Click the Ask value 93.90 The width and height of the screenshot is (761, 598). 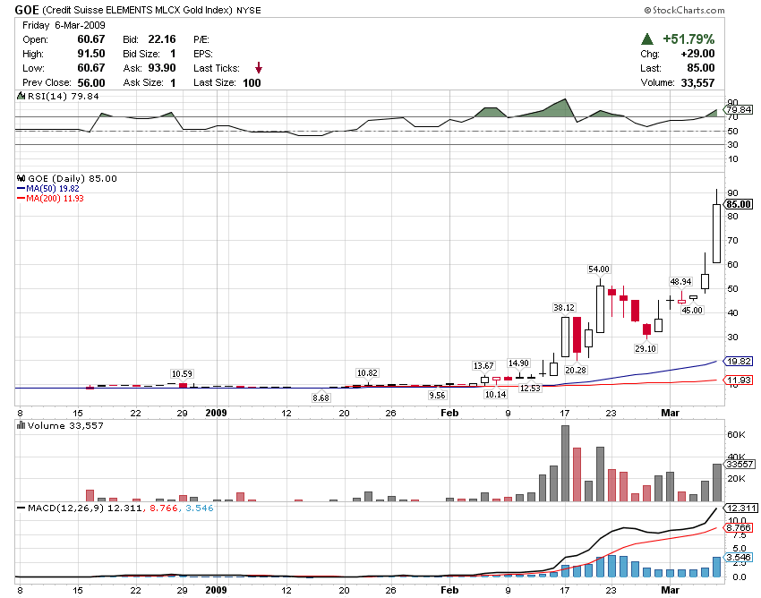pyautogui.click(x=162, y=68)
